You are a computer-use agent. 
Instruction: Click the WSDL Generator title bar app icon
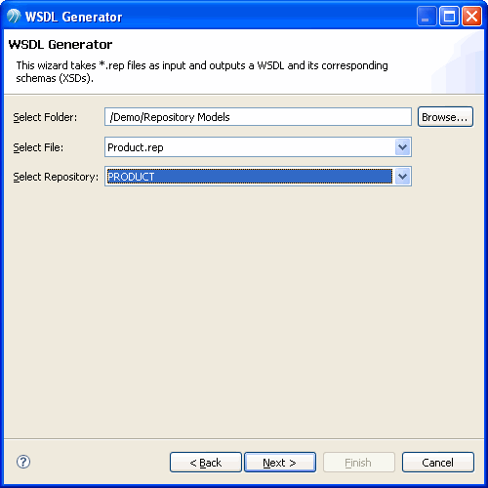click(x=14, y=17)
